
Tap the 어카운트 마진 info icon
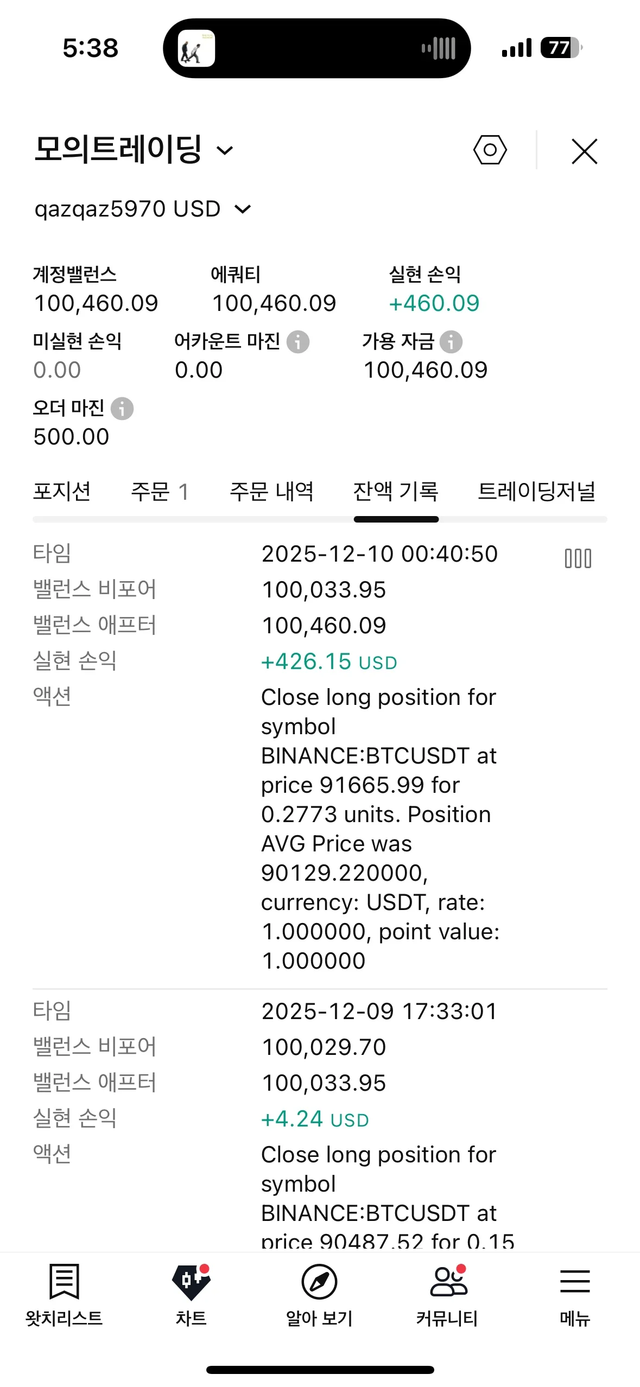pos(298,342)
